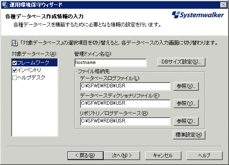Click the Systemwalker logo
This screenshot has width=229, height=165.
point(198,15)
